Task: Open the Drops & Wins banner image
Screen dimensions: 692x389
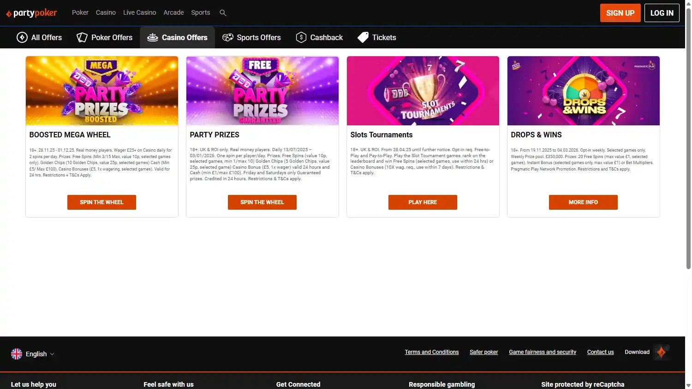Action: point(584,91)
